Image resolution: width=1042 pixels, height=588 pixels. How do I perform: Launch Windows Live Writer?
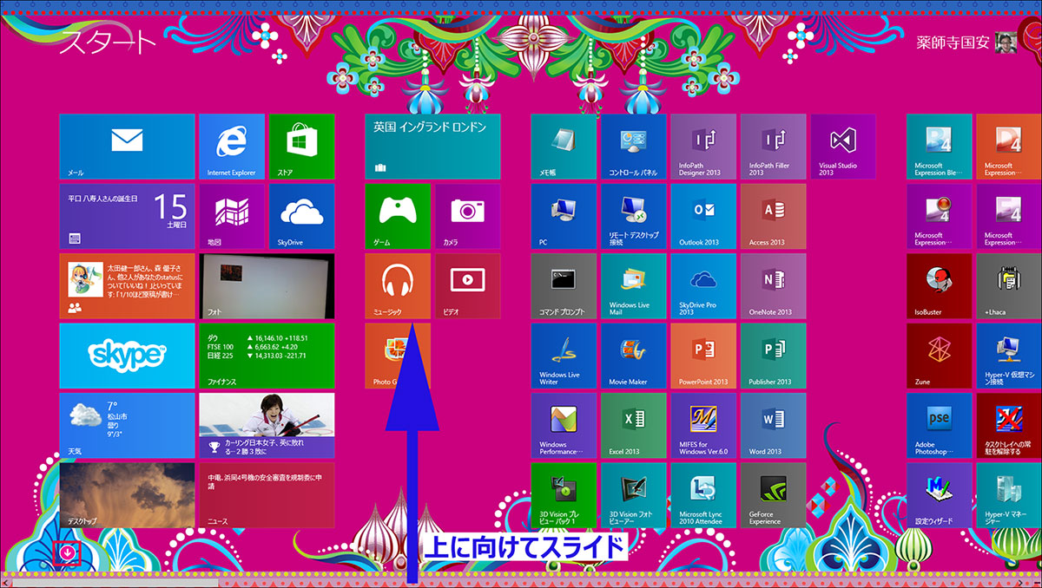click(x=564, y=356)
